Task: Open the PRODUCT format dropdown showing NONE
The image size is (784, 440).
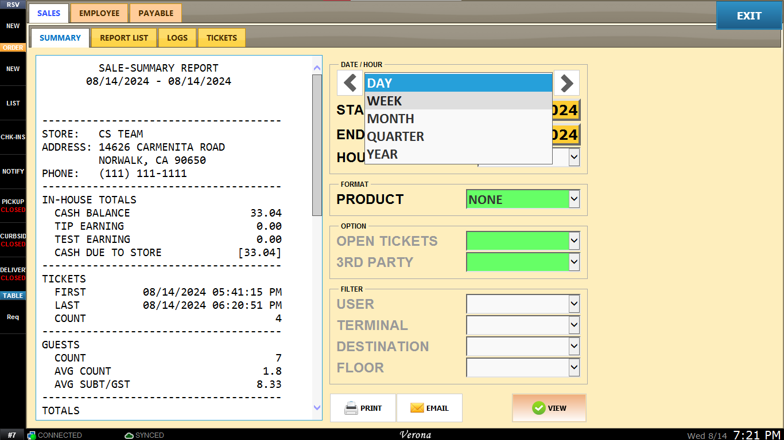Action: click(523, 199)
